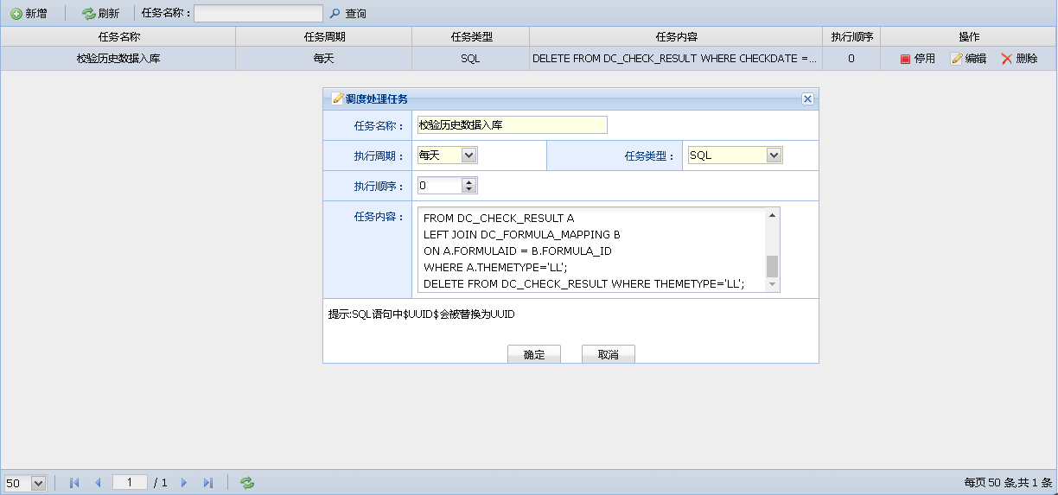Click the 刷新 refresh toolbar button
The image size is (1058, 495).
pos(100,14)
